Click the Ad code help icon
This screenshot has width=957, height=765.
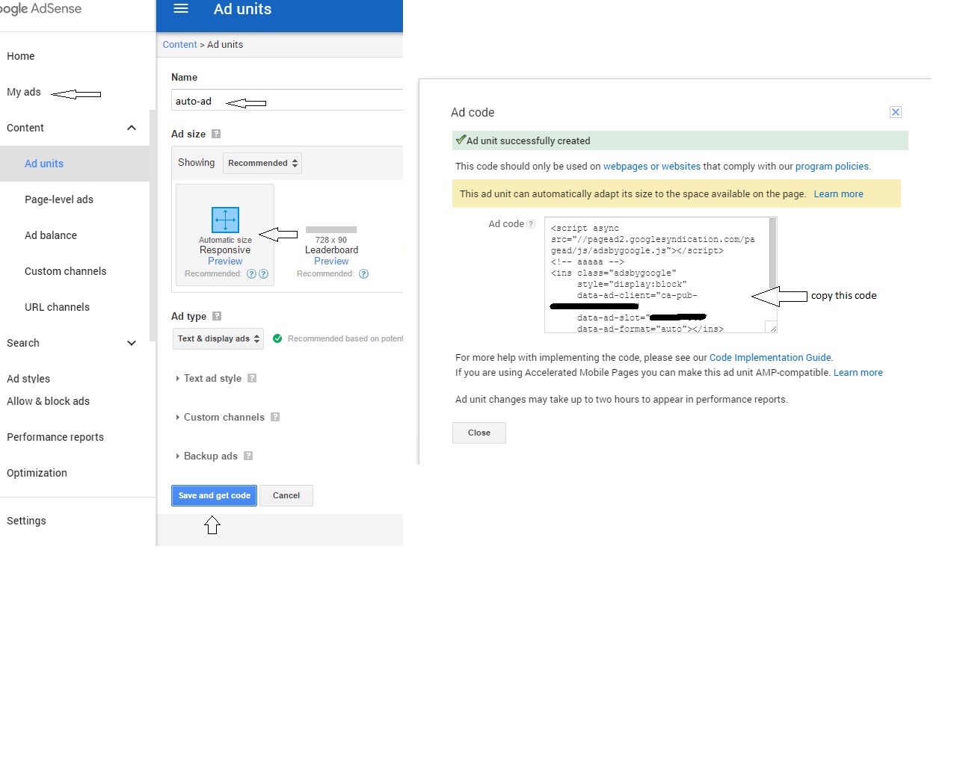[x=531, y=224]
